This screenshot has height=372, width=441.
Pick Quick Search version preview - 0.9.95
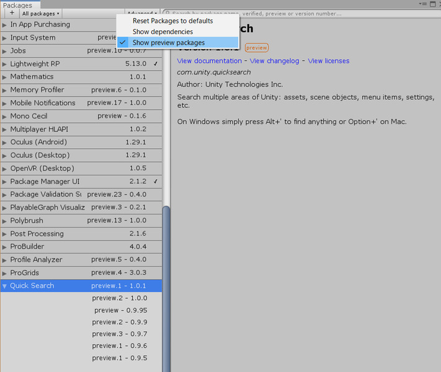121,311
